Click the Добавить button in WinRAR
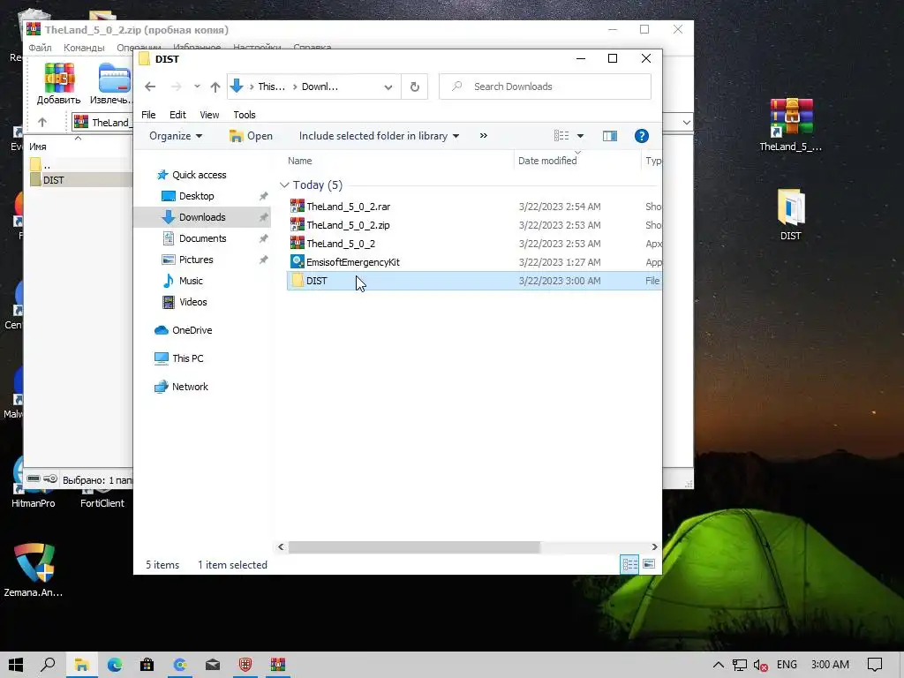904x678 pixels. (x=59, y=84)
